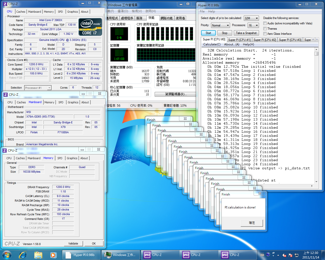This screenshot has width=325, height=260.
Task: Open the Hyper PI 0.98b taskbar item
Action: point(81,255)
